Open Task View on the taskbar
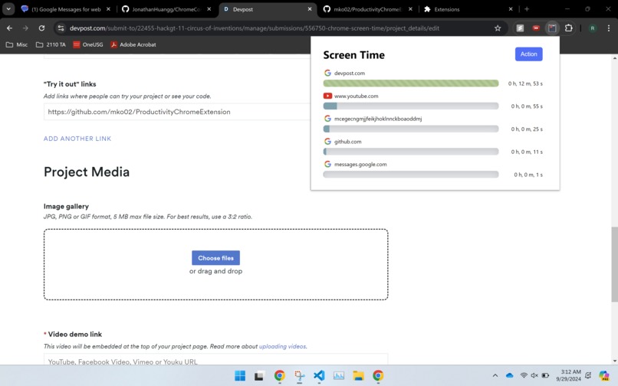This screenshot has width=618, height=386. pyautogui.click(x=259, y=376)
